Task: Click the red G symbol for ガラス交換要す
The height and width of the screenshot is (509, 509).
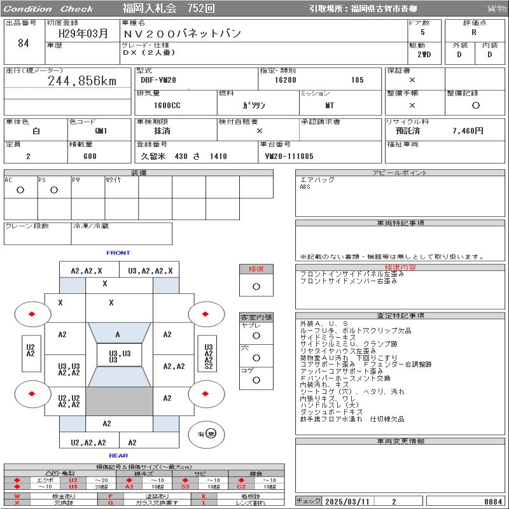Action: 111,503
